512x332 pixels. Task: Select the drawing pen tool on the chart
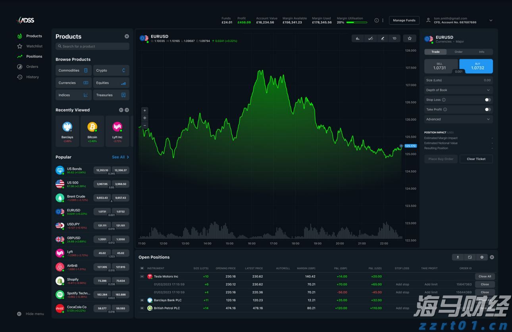(382, 38)
